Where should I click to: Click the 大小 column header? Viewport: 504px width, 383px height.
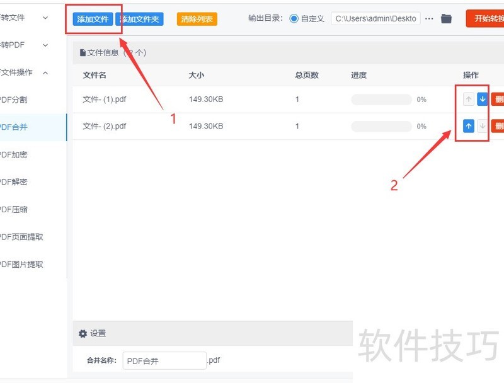(197, 75)
